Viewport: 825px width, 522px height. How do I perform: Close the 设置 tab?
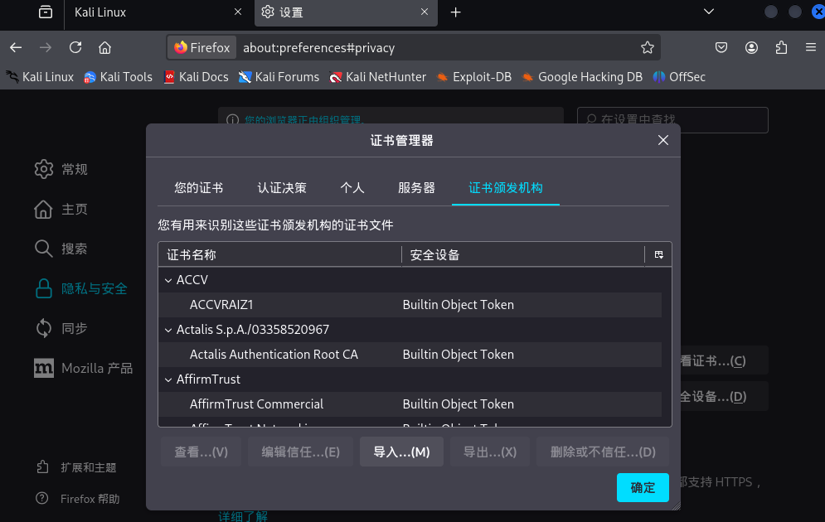click(x=425, y=12)
